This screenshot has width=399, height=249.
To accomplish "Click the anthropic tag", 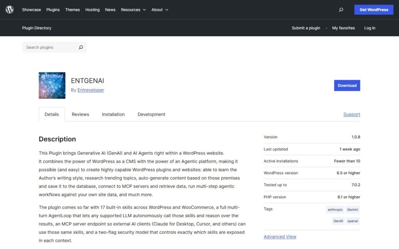I will click(335, 210).
